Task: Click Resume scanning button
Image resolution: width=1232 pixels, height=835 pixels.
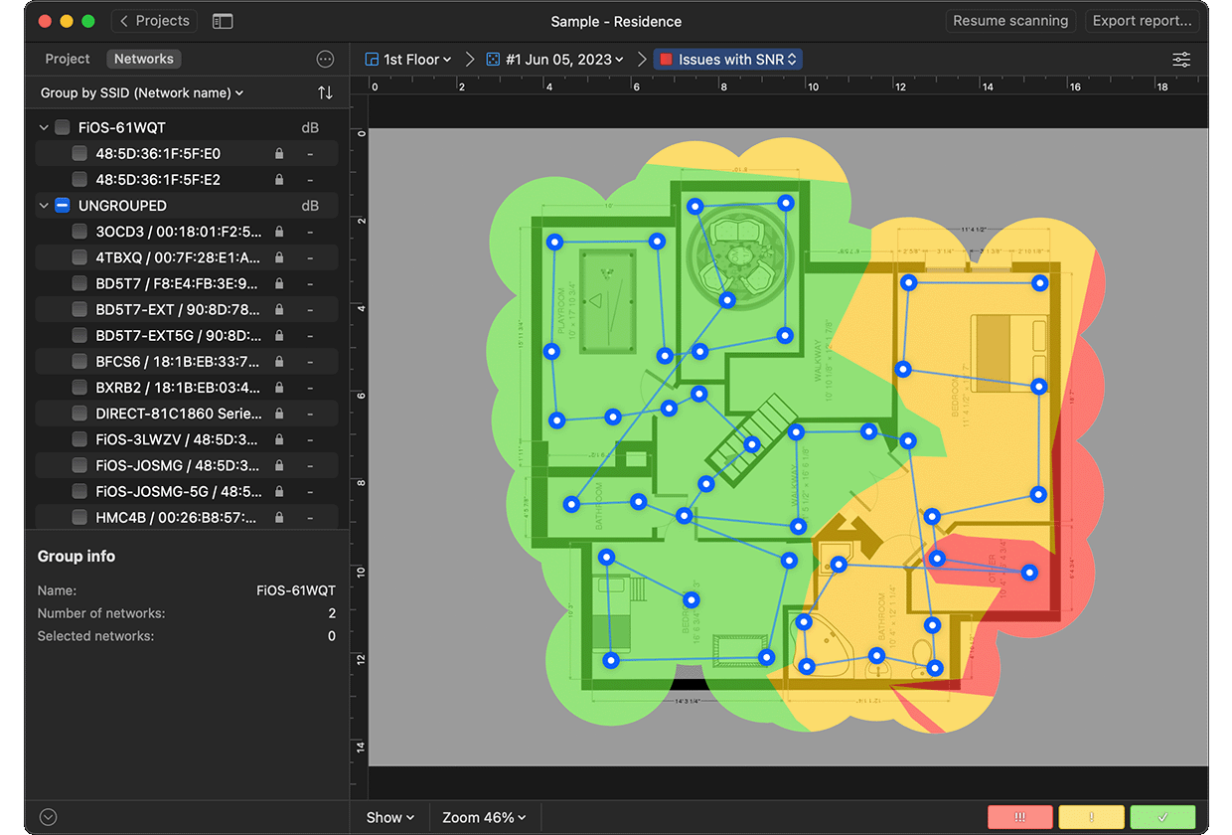Action: 1009,21
